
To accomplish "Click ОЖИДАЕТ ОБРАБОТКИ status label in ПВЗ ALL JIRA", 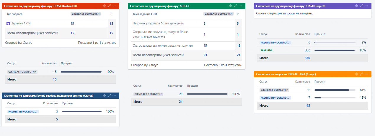I will tap(274, 90).
